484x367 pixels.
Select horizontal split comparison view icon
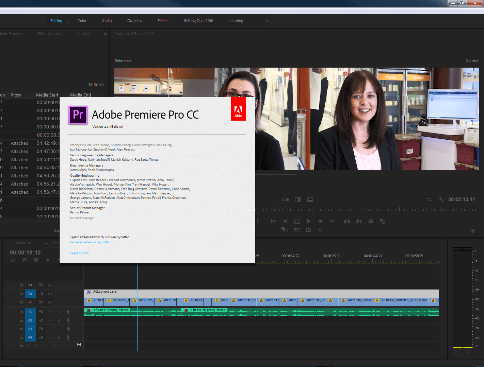(x=310, y=200)
